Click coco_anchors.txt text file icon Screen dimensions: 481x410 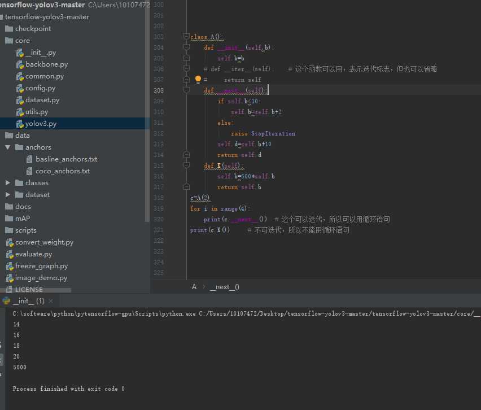click(29, 171)
